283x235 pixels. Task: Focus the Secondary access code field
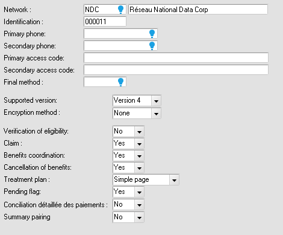point(176,70)
